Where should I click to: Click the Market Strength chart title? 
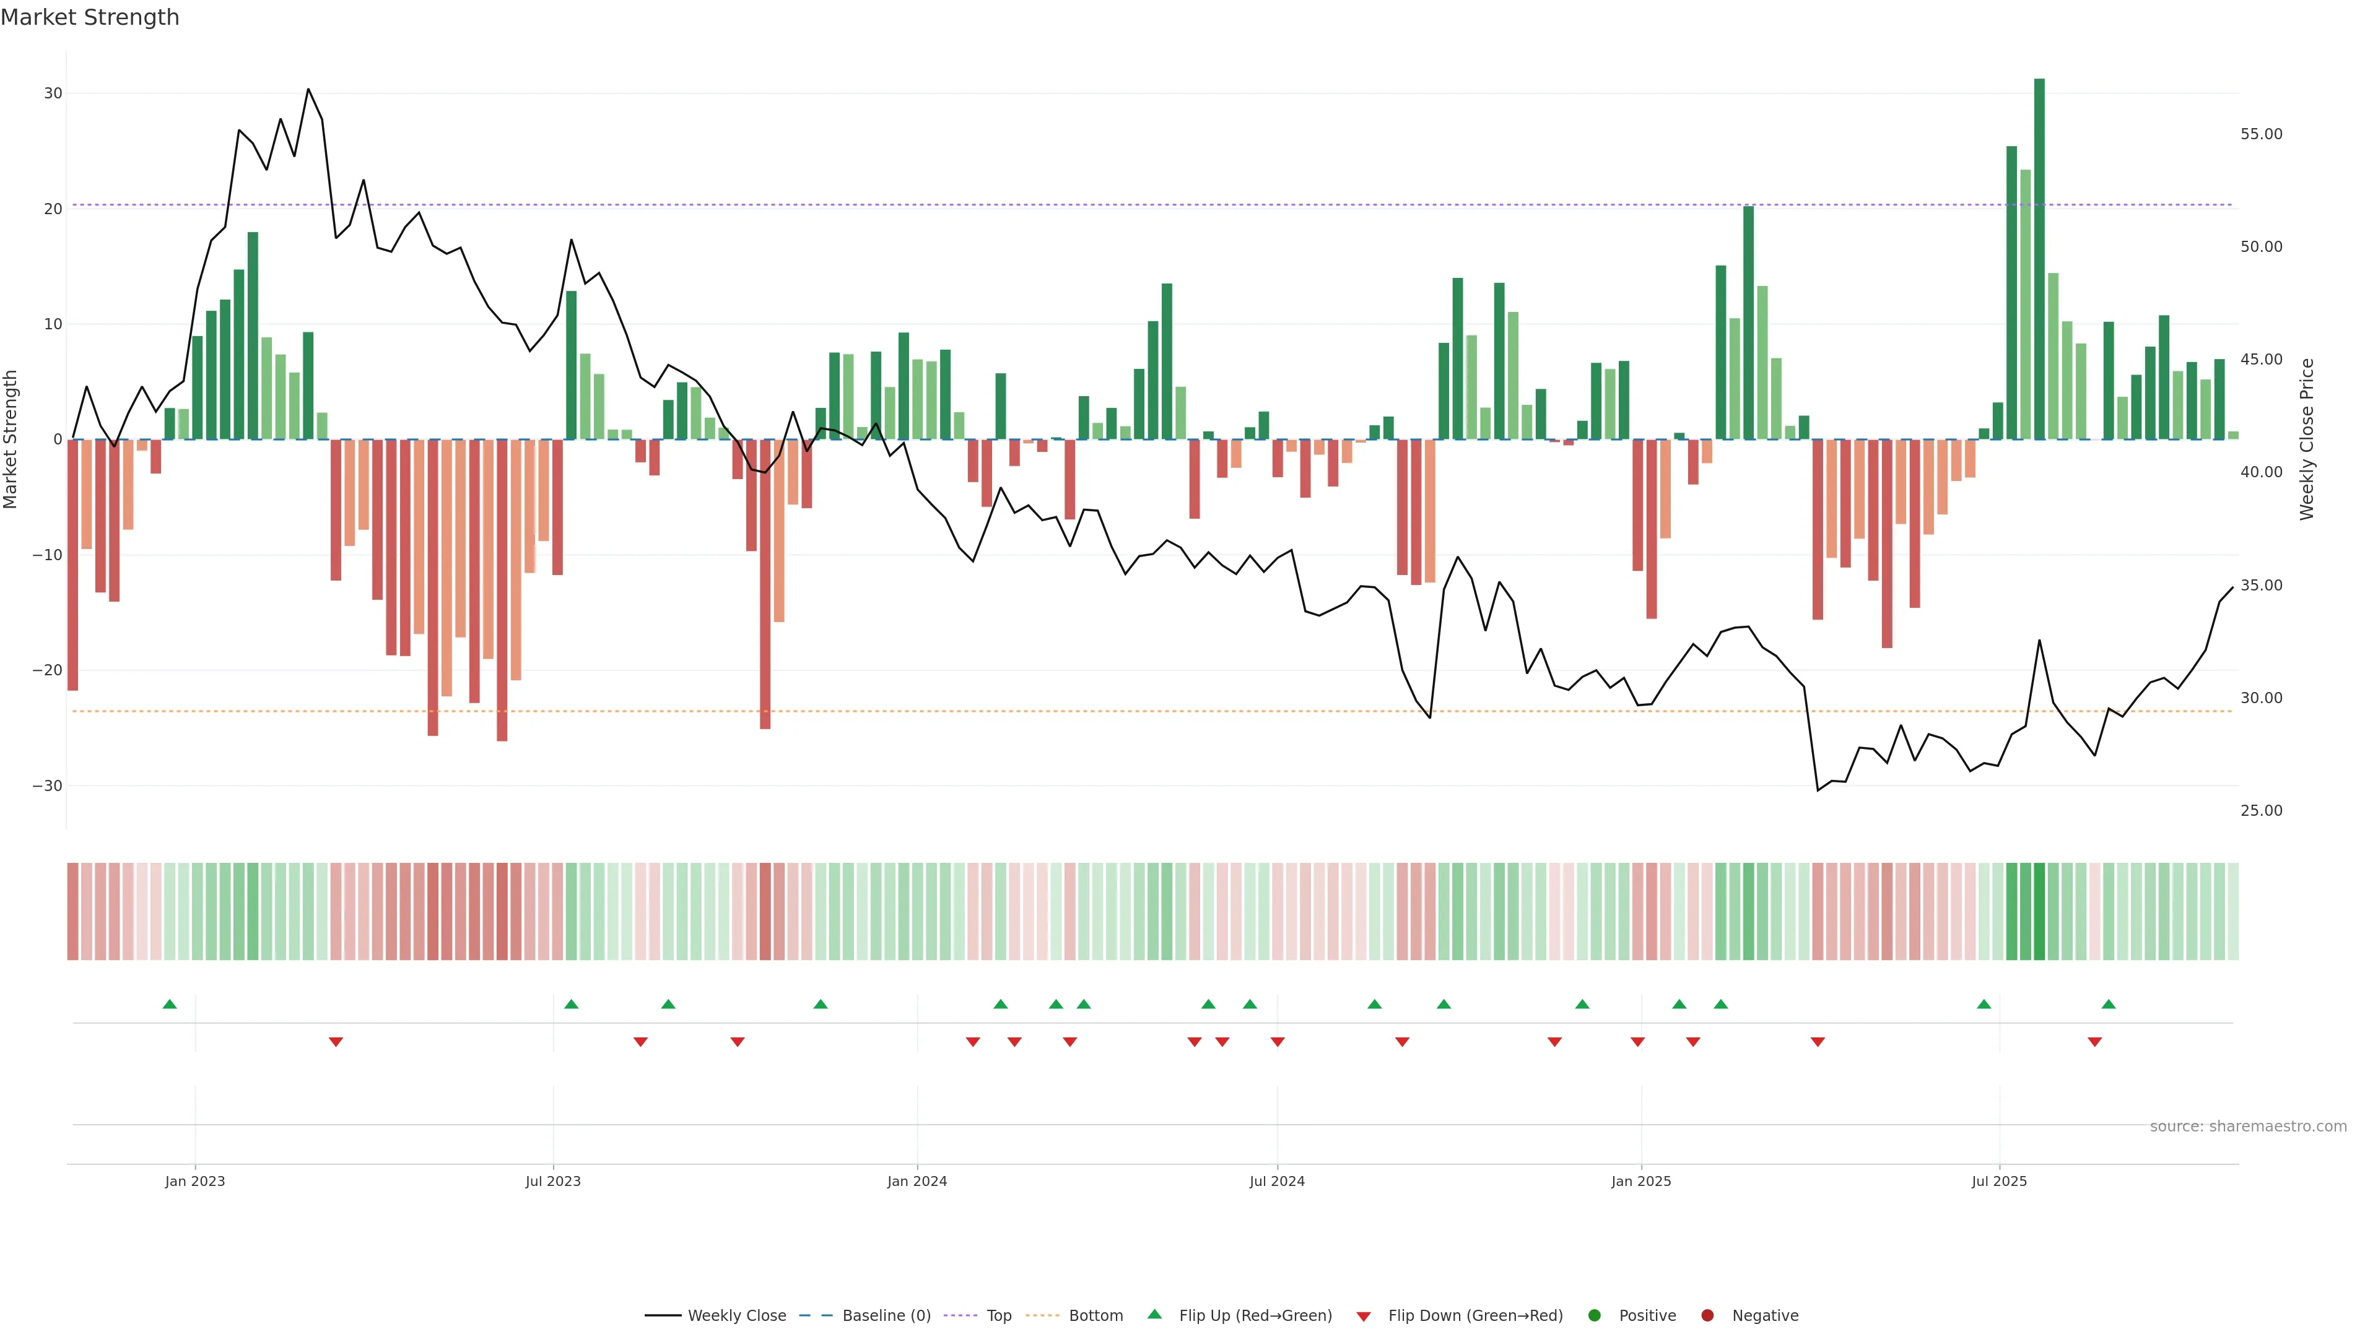click(90, 17)
